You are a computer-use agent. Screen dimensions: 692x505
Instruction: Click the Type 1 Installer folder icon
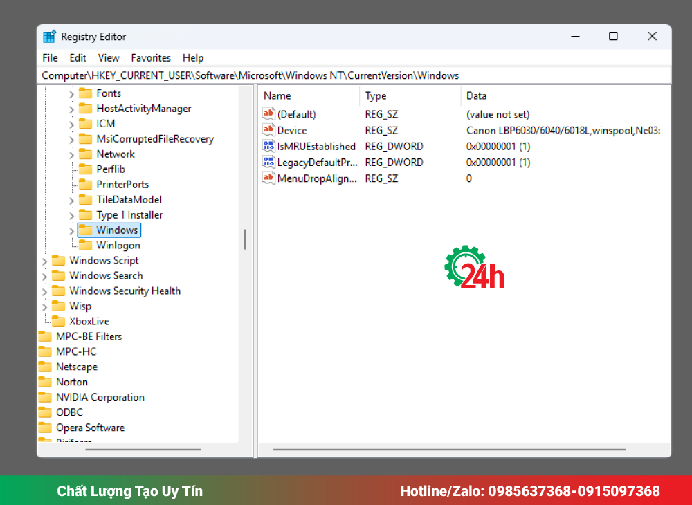click(85, 214)
